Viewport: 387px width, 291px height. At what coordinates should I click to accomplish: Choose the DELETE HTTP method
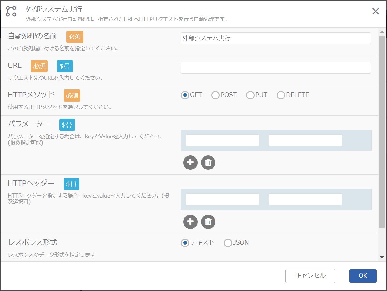[293, 95]
